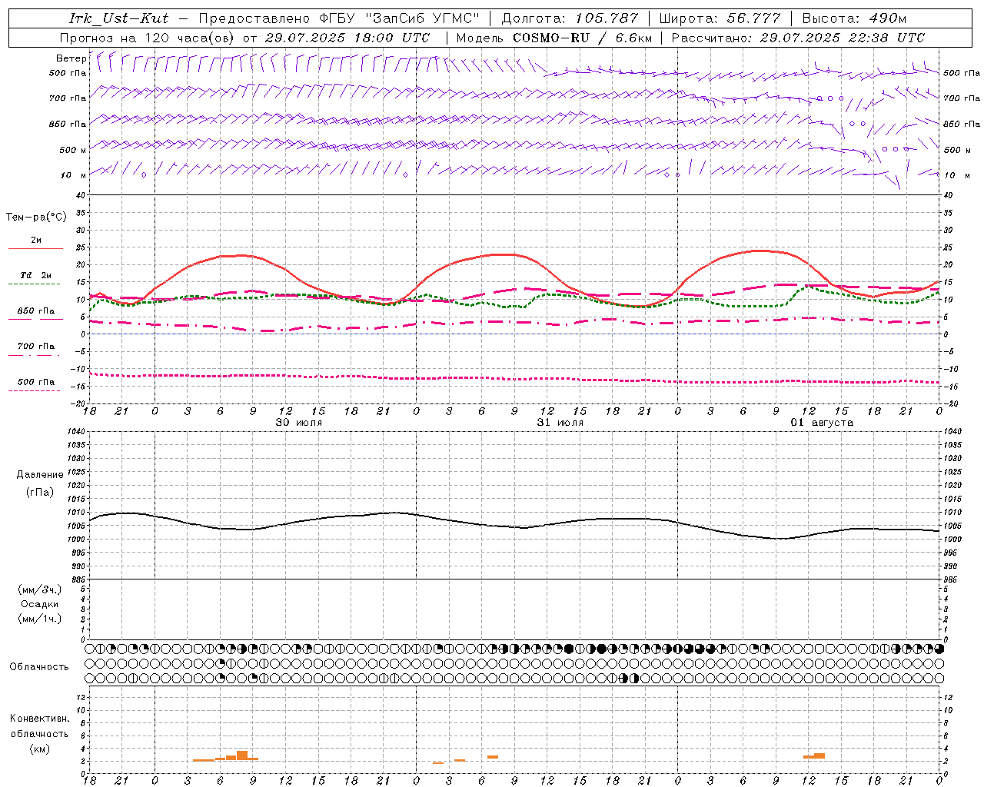Image resolution: width=984 pixels, height=787 pixels.
Task: Click the tallest orange convective cloud bar on 30 июля
Action: click(242, 755)
